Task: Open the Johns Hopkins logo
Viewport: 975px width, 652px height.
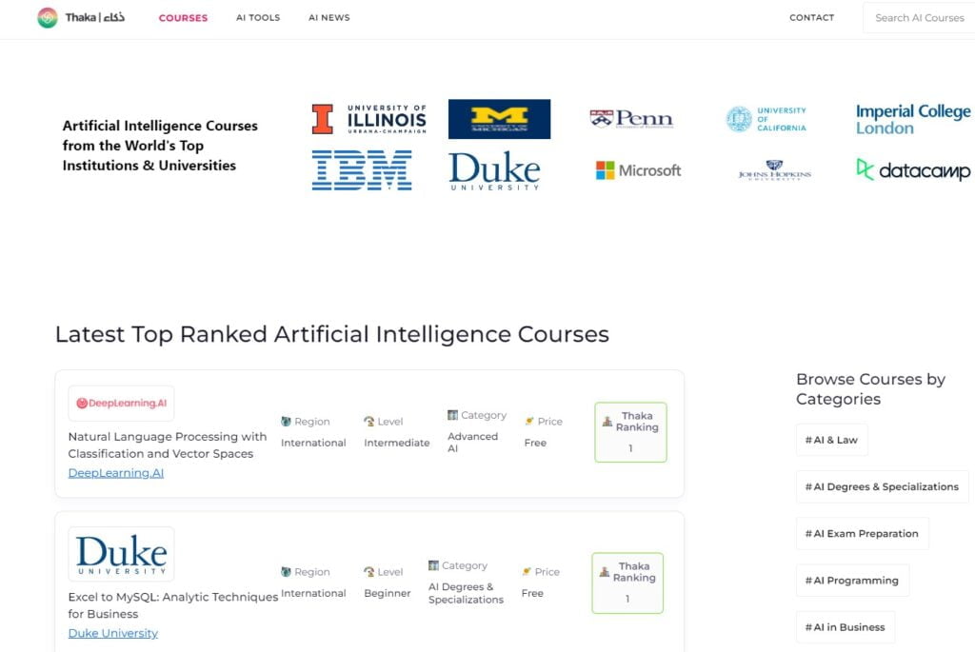Action: 774,169
